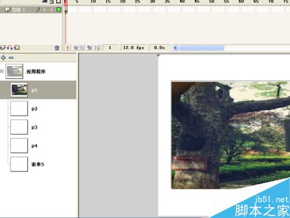Enable Onion Skin Outlines in timeline footer
The width and height of the screenshot is (290, 218).
(82, 48)
